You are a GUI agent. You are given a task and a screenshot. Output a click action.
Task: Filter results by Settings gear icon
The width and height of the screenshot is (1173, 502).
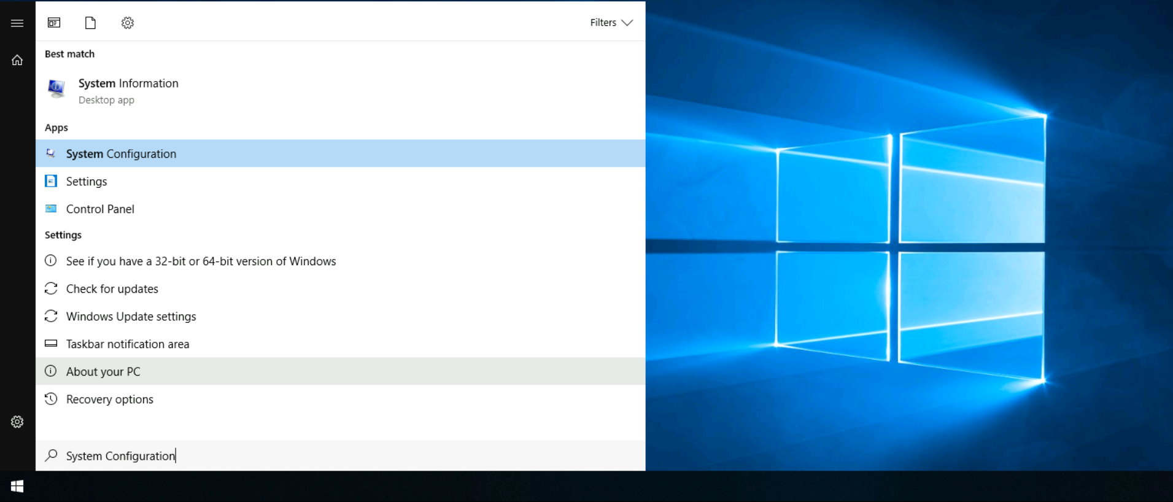click(127, 23)
